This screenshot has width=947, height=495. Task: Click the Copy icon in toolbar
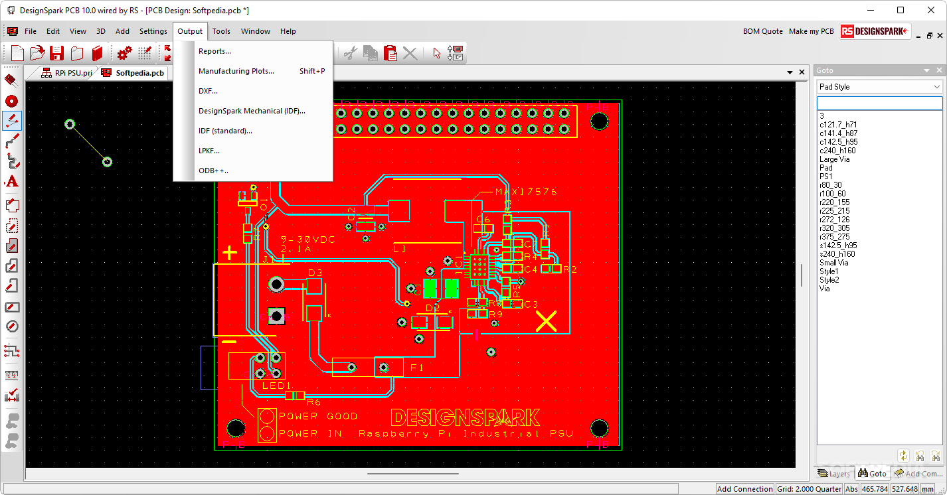[371, 53]
